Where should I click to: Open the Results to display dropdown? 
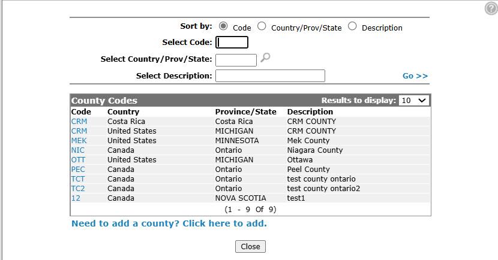pyautogui.click(x=413, y=101)
